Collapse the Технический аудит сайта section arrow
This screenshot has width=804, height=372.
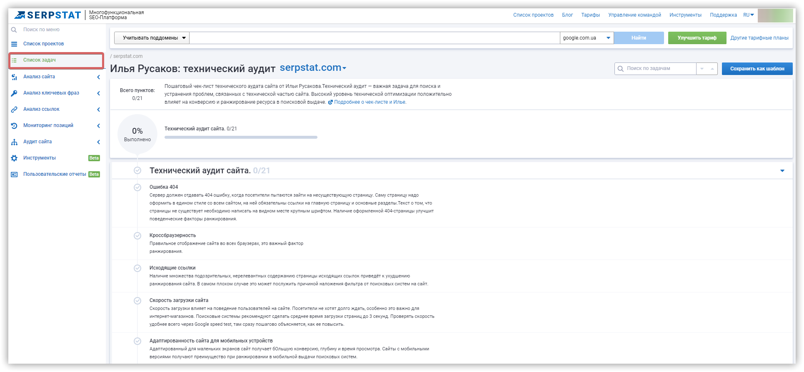pos(782,171)
